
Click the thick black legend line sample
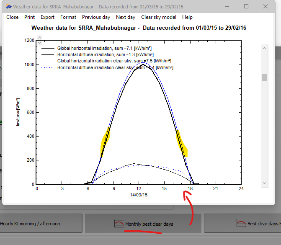click(48, 48)
